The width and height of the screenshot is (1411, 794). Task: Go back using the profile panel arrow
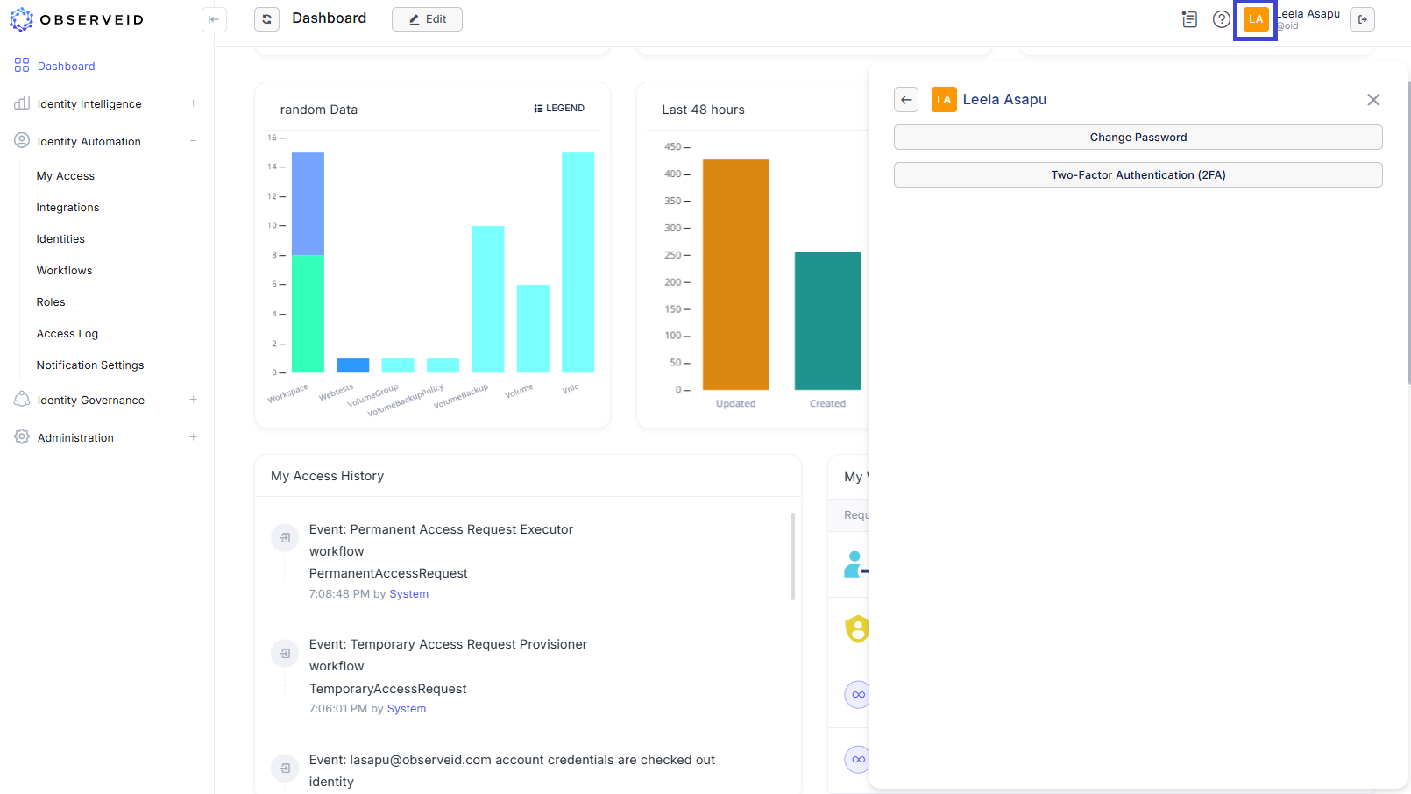click(906, 100)
